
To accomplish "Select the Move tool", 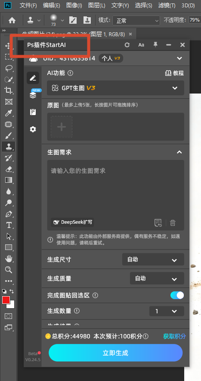I will 7,46.
